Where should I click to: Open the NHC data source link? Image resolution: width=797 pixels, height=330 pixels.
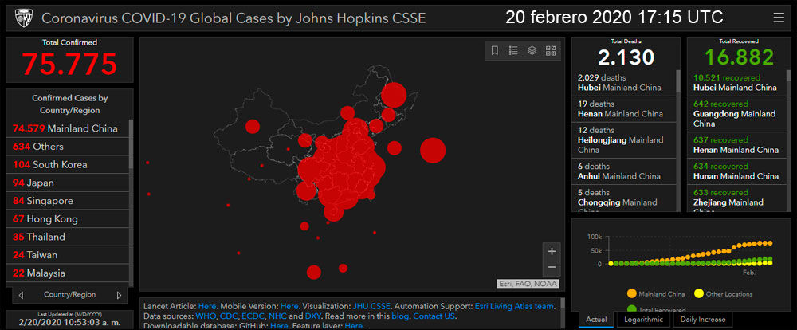pyautogui.click(x=277, y=316)
